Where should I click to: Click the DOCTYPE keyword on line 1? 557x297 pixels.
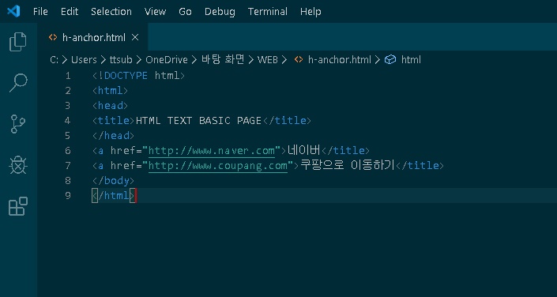(x=126, y=76)
